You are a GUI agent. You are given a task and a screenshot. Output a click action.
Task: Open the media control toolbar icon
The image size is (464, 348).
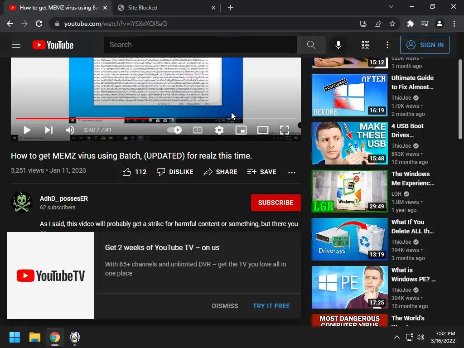point(425,24)
